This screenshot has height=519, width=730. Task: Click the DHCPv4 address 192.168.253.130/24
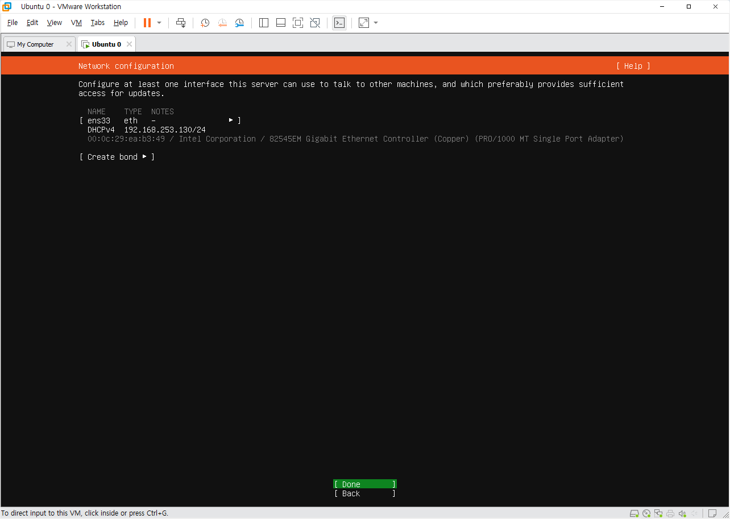[165, 130]
